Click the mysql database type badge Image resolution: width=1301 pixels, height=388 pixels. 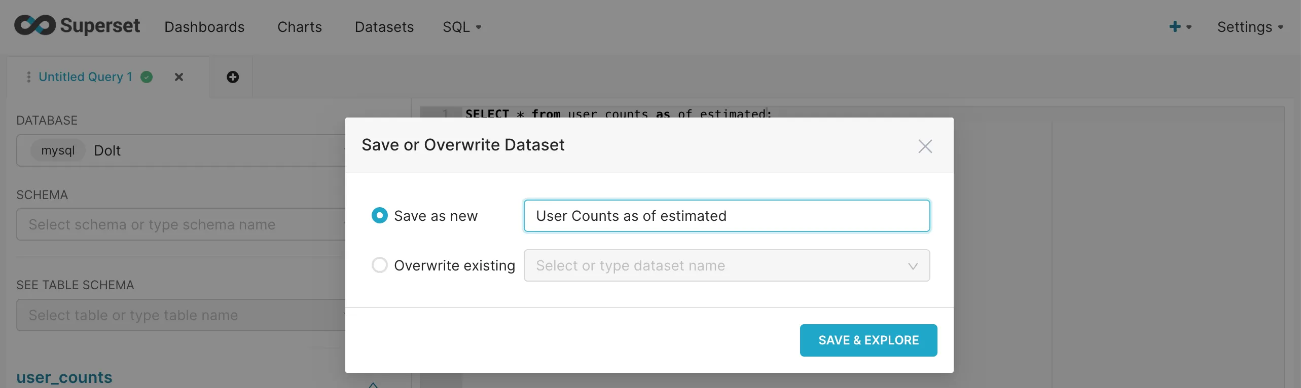click(57, 150)
